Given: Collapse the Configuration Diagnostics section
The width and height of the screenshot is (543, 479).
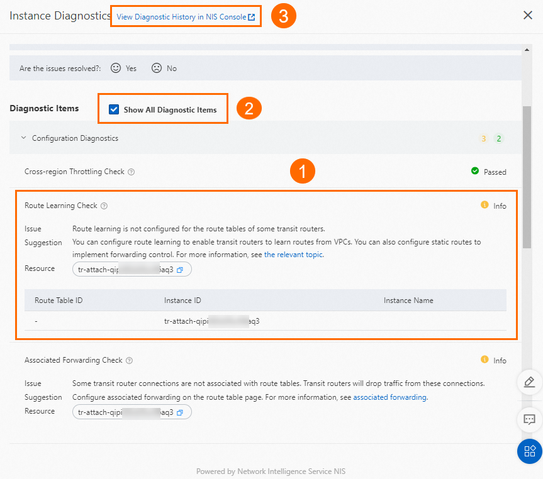Looking at the screenshot, I should 24,138.
